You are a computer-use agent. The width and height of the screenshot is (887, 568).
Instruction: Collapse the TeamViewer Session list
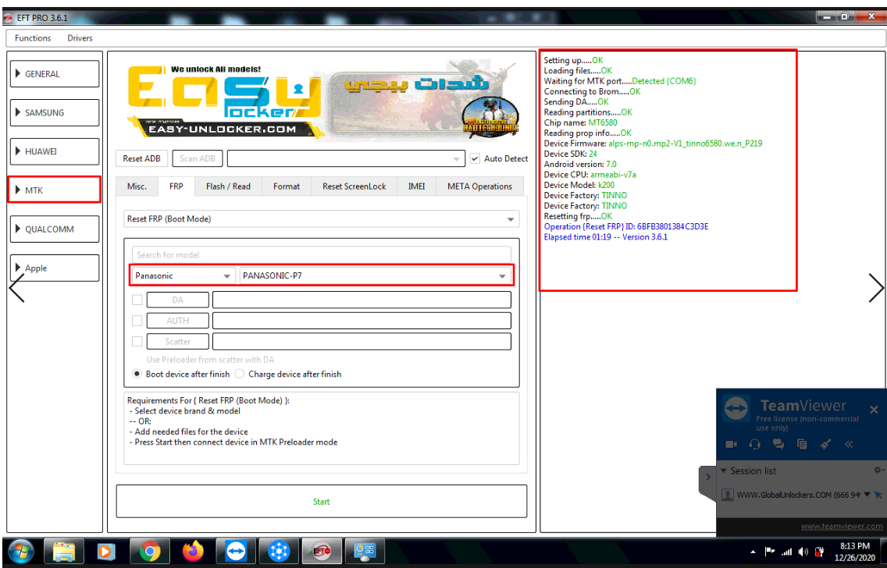pos(724,470)
